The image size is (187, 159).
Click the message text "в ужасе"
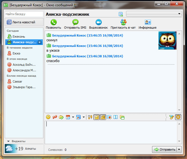click(53, 51)
